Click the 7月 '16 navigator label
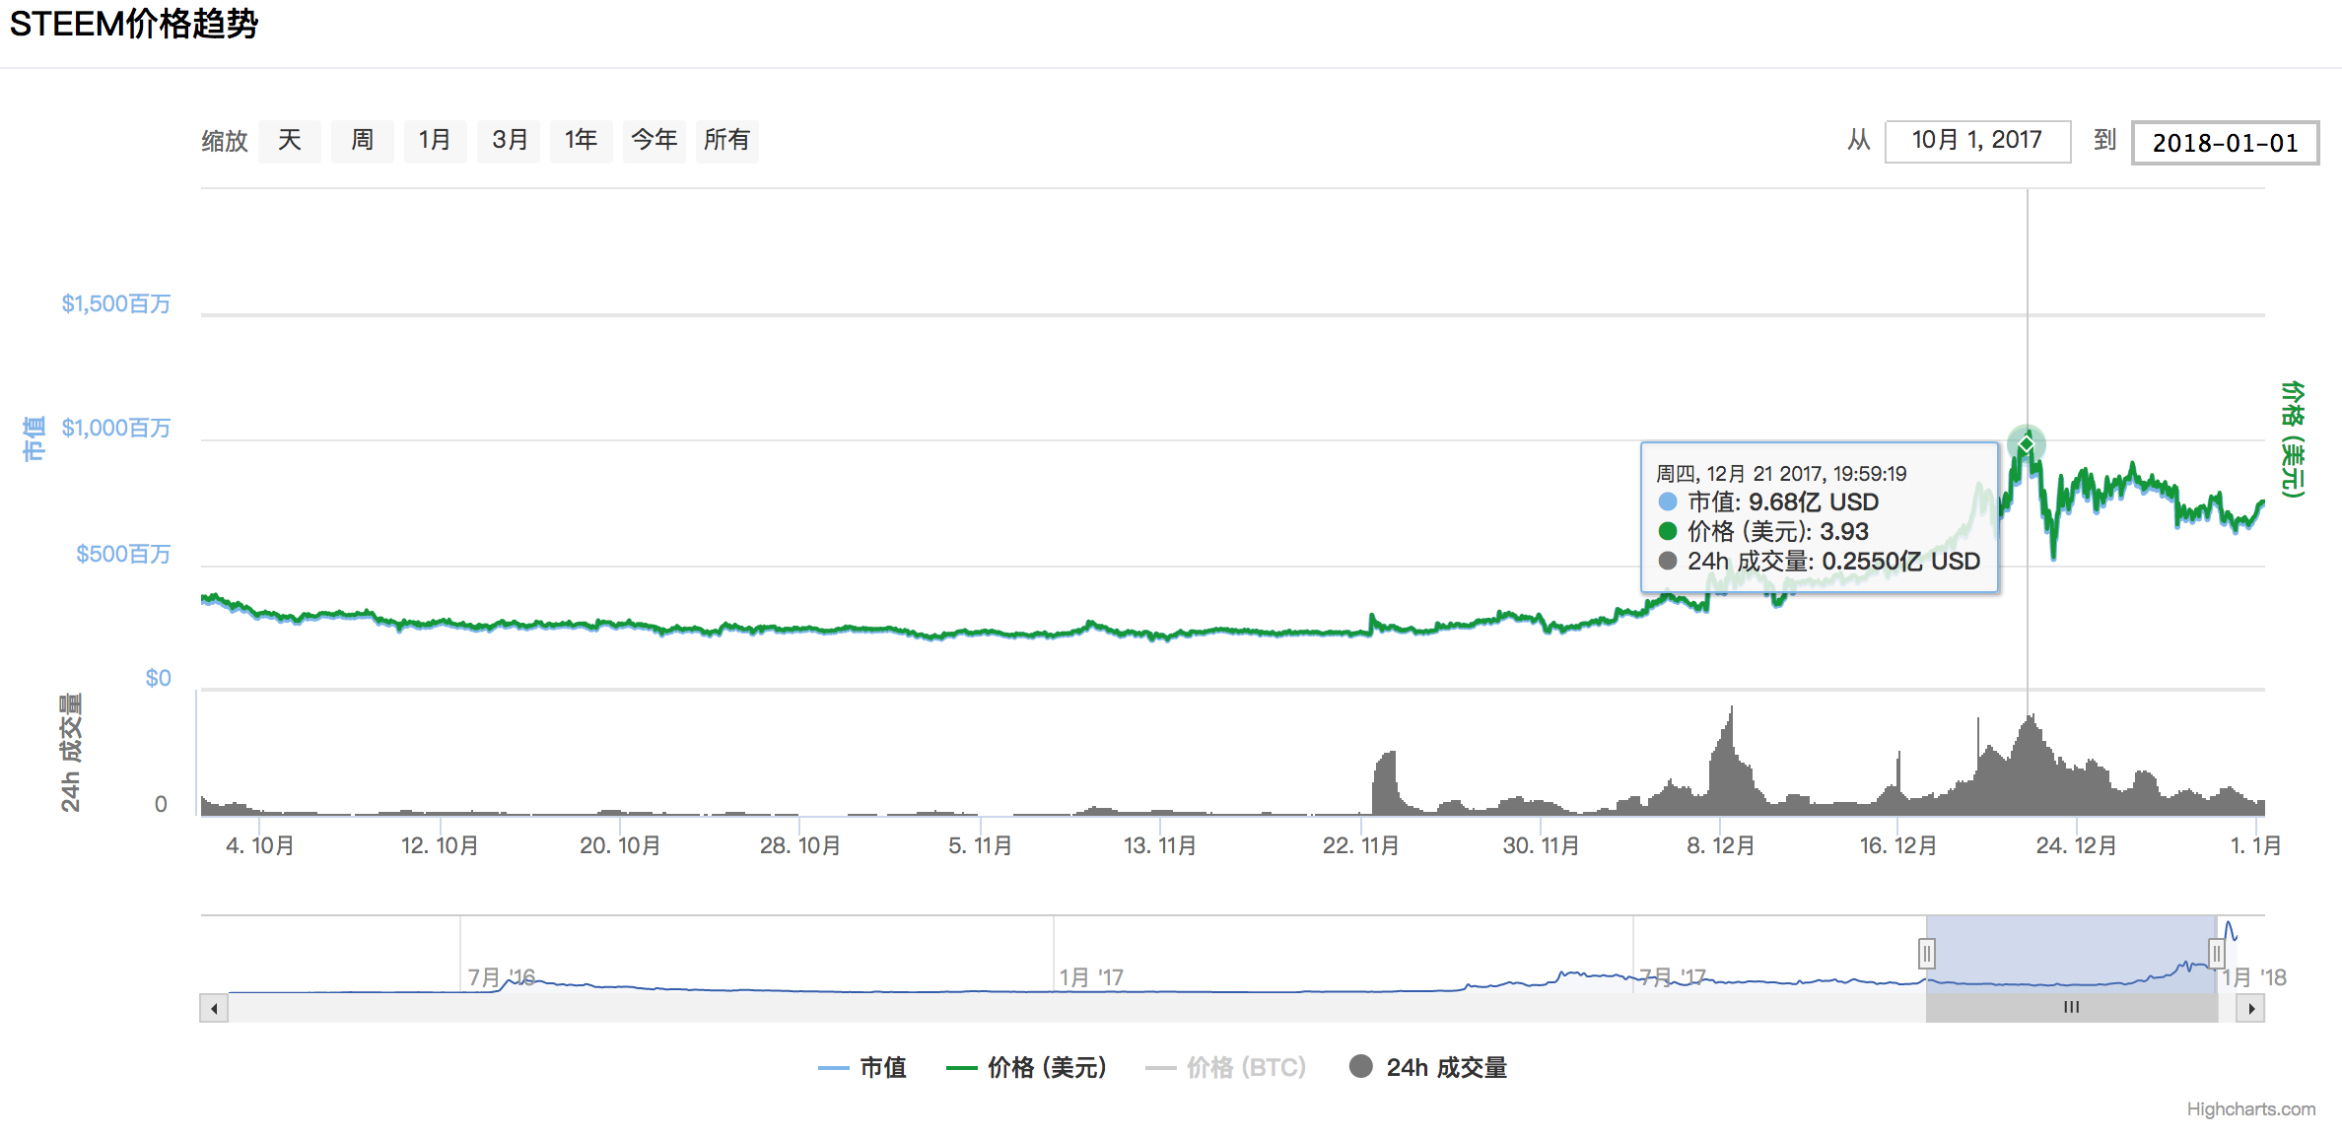This screenshot has height=1137, width=2342. 501,977
